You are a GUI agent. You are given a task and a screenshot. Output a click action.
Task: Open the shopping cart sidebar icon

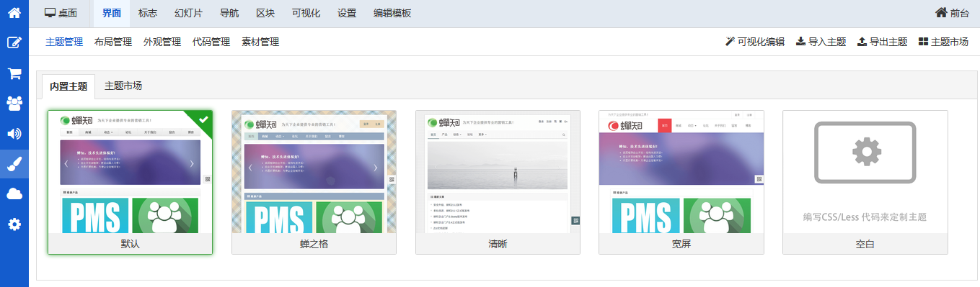coord(14,73)
